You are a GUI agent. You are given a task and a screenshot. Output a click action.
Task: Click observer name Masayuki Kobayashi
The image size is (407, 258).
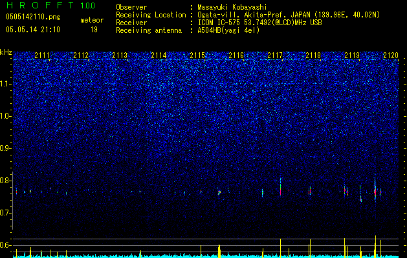(x=232, y=8)
